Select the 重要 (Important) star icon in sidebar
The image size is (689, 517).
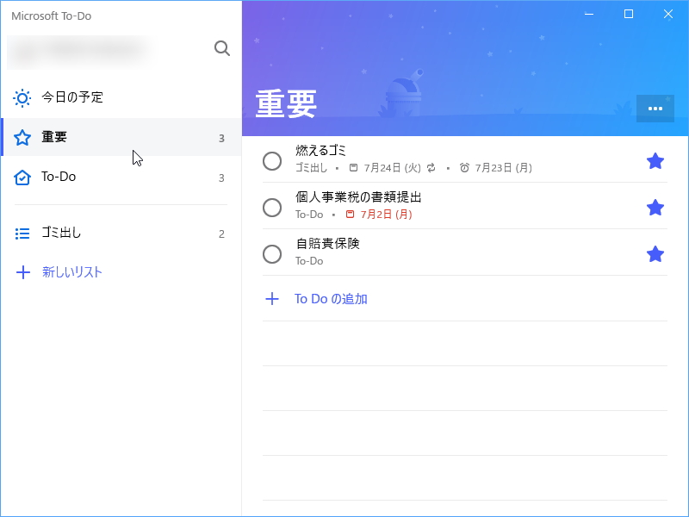pyautogui.click(x=22, y=137)
